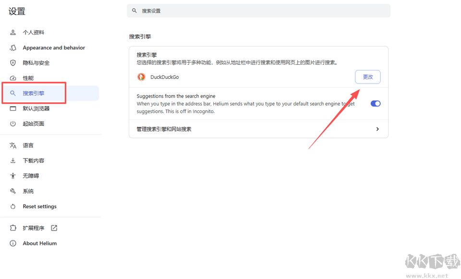
Task: Expand 管理搜索引擎和网站搜索 settings
Action: pyautogui.click(x=258, y=129)
